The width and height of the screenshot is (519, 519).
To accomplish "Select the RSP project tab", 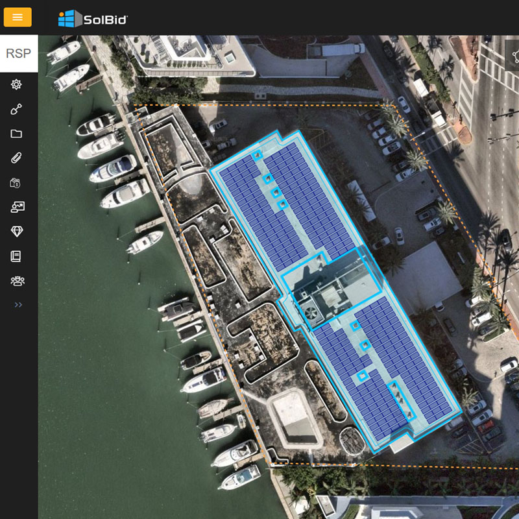I will click(18, 53).
